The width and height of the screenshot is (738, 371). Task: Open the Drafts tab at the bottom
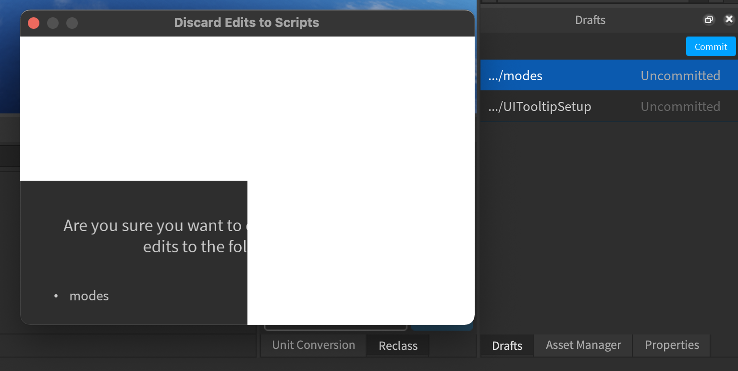507,346
